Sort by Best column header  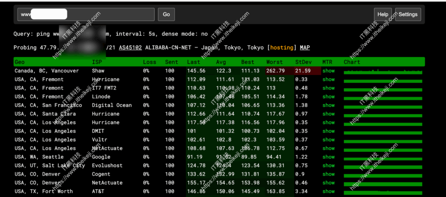coord(248,62)
